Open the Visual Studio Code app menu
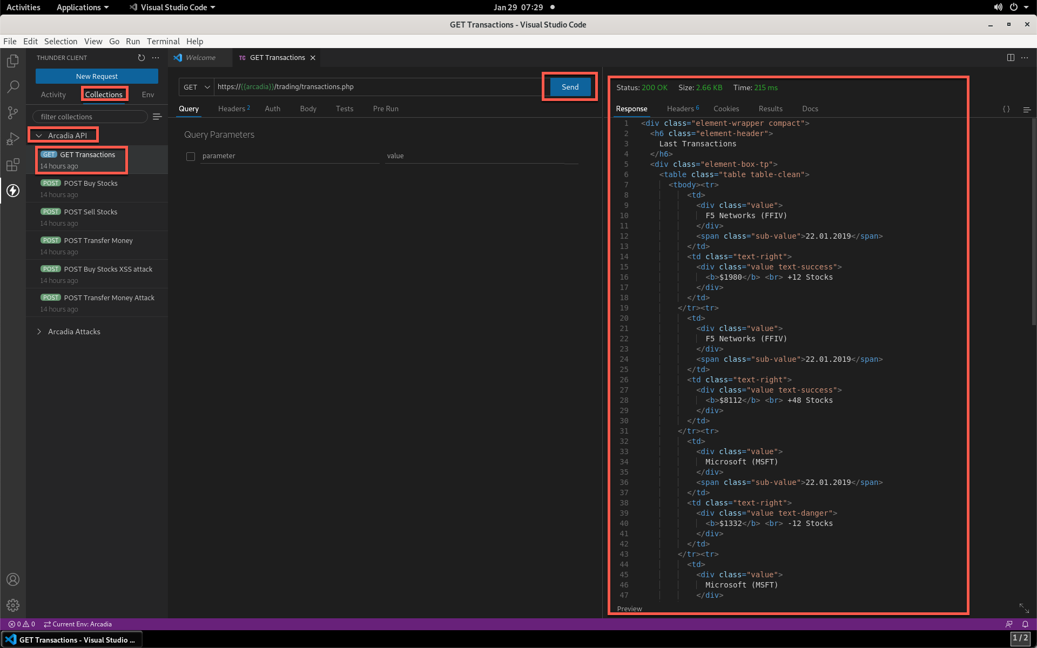1037x648 pixels. tap(173, 7)
